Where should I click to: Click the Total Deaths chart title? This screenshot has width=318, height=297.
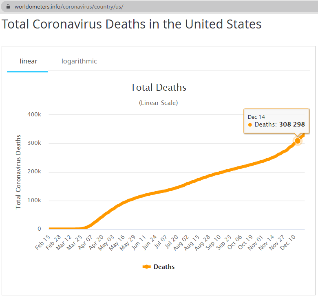158,87
